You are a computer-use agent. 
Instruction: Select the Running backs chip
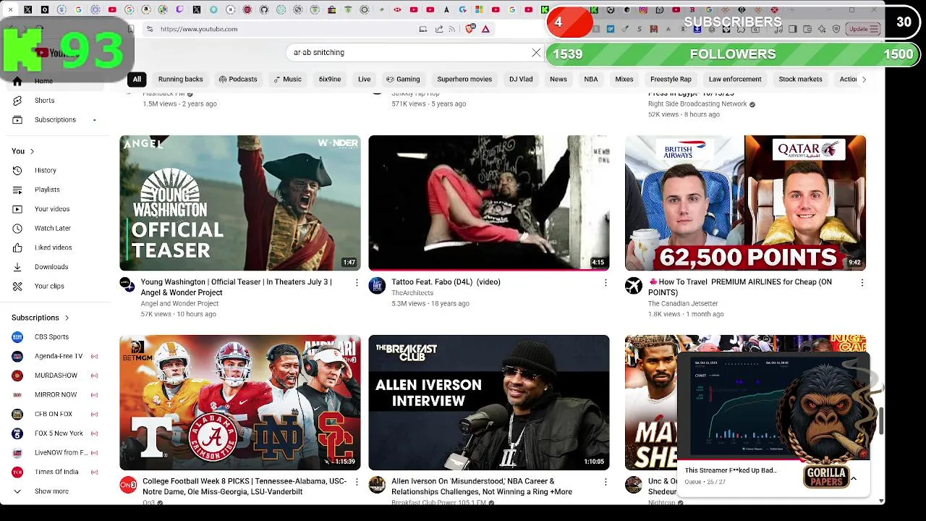(x=180, y=79)
